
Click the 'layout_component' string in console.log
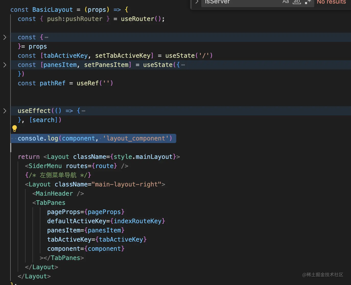[x=136, y=138]
